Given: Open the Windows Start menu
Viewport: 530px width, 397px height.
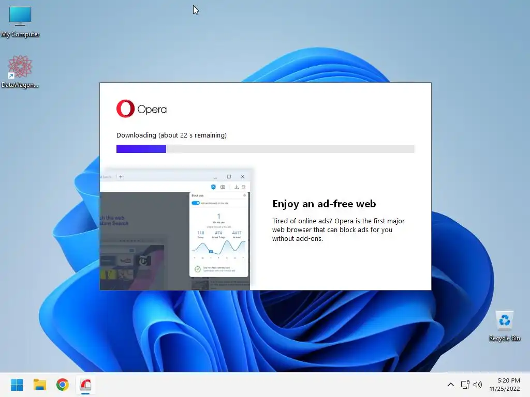Looking at the screenshot, I should tap(17, 385).
